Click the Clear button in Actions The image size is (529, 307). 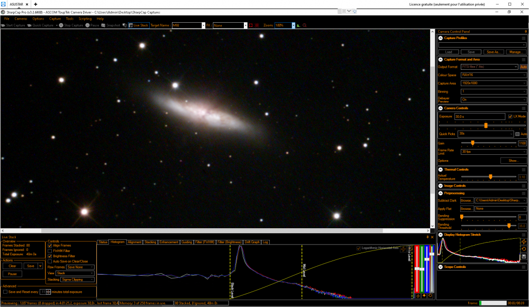tap(13, 266)
